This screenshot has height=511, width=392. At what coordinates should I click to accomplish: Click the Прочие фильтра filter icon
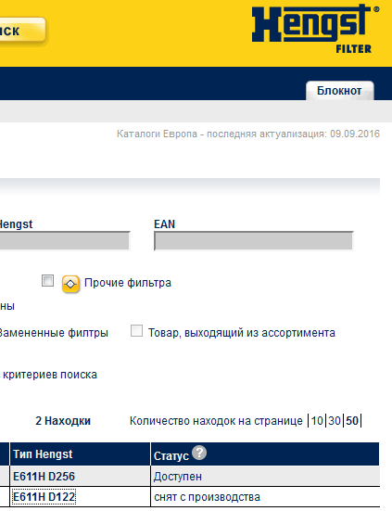click(x=70, y=284)
